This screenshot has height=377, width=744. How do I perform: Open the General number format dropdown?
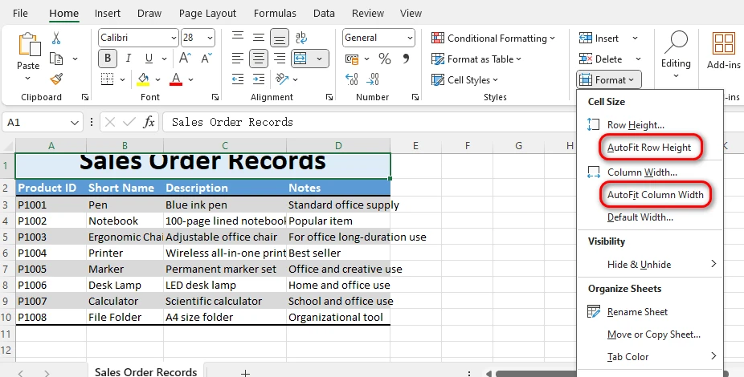click(410, 38)
